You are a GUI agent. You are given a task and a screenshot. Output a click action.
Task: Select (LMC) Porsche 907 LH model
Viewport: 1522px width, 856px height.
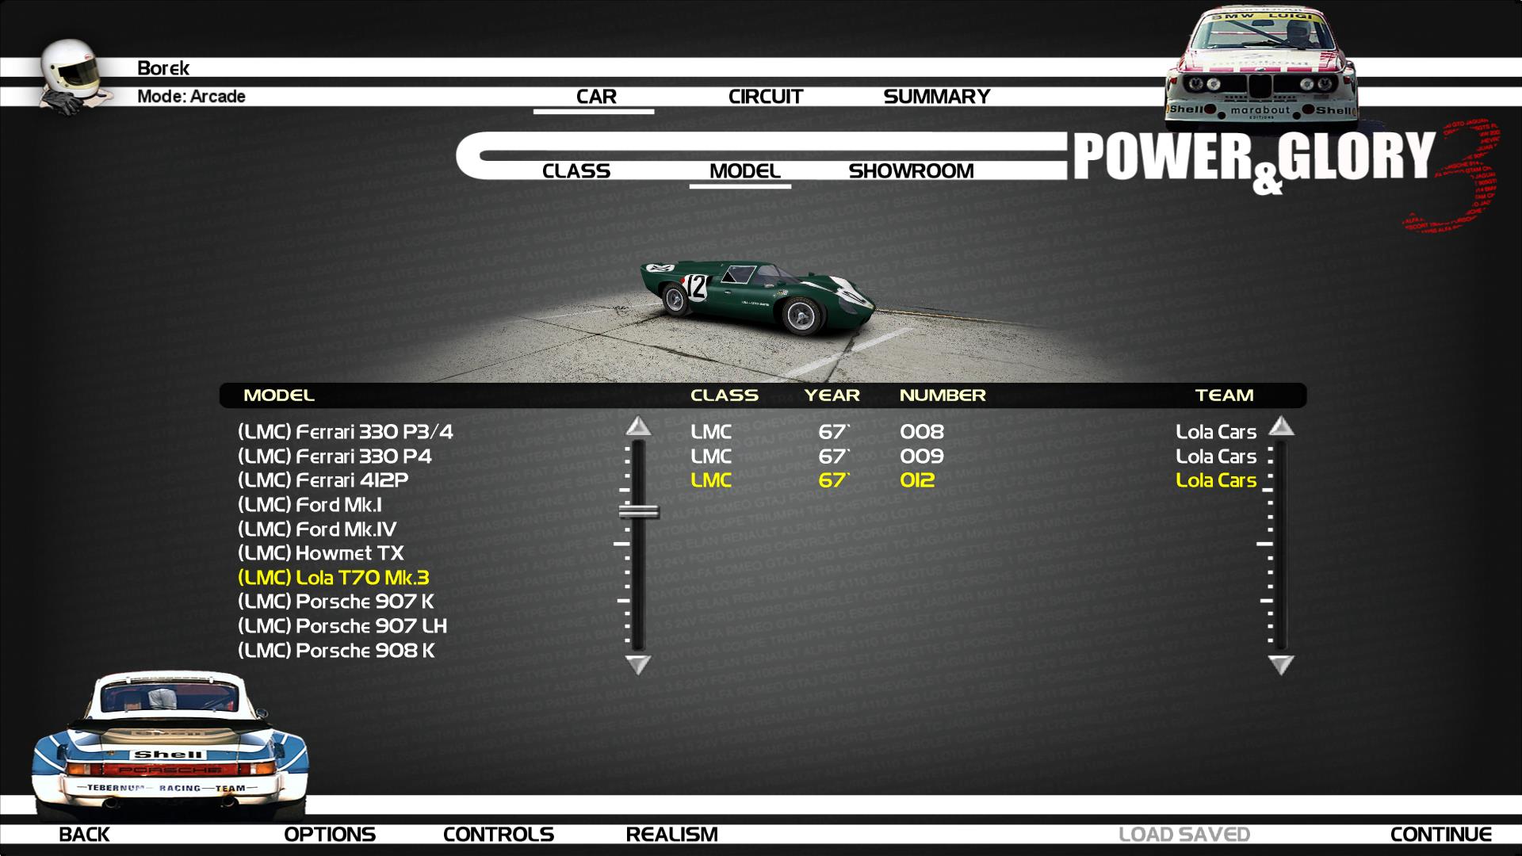[x=342, y=626]
